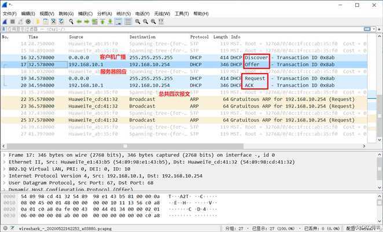Image resolution: width=383 pixels, height=232 pixels.
Task: Open Find Packet magnifier tool
Action: click(71, 22)
